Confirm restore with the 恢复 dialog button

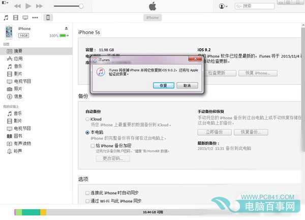(x=163, y=85)
